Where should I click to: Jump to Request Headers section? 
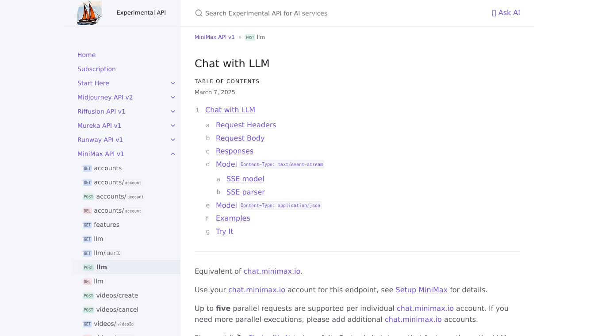246,125
